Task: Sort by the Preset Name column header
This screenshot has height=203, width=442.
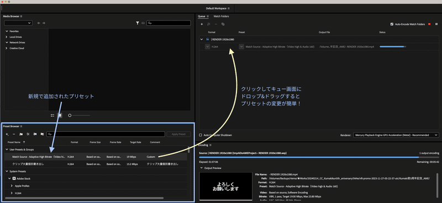Action: click(14, 142)
